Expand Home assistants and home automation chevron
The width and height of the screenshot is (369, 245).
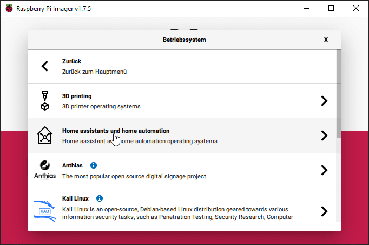(x=324, y=136)
